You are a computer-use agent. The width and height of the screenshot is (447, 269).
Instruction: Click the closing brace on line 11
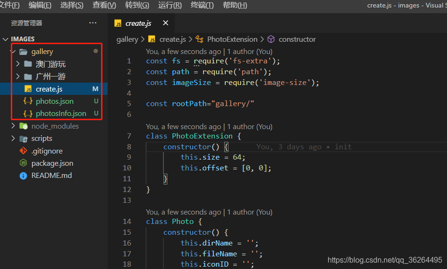[x=165, y=179]
